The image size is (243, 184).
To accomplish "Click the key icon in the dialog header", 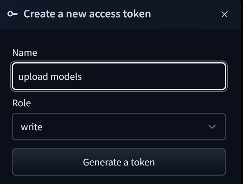I will (12, 14).
